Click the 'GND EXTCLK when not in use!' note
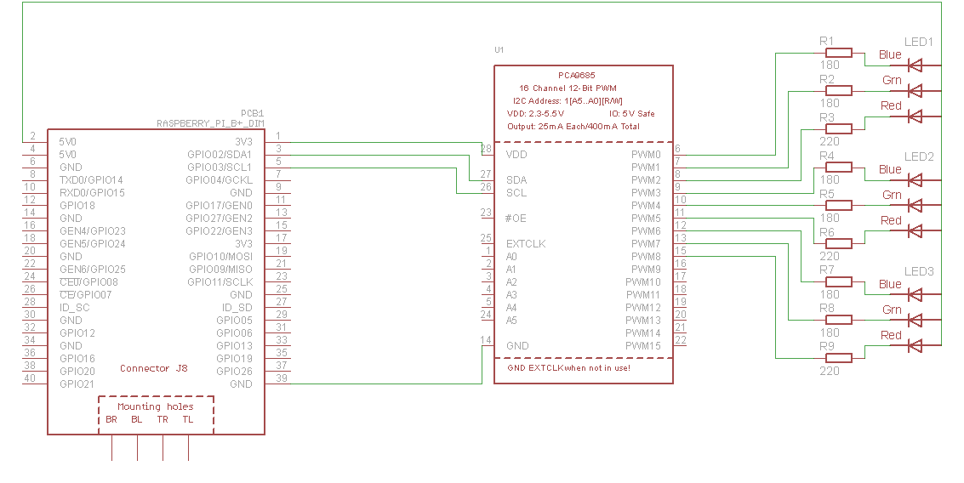 [x=568, y=368]
